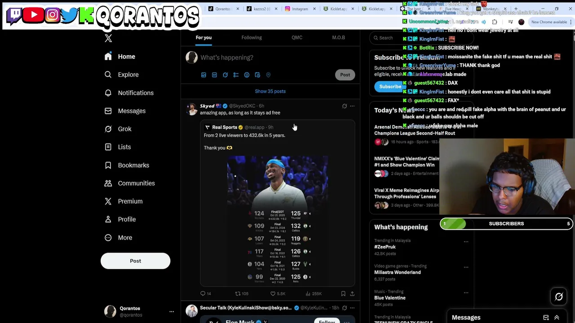The height and width of the screenshot is (323, 575).
Task: Click the gray Post button in the composer
Action: 345,75
